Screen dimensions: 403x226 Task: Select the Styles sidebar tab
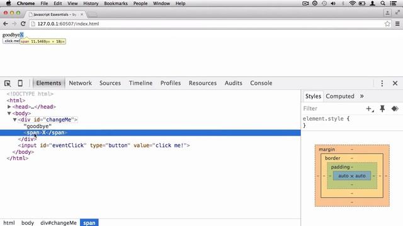(x=313, y=96)
